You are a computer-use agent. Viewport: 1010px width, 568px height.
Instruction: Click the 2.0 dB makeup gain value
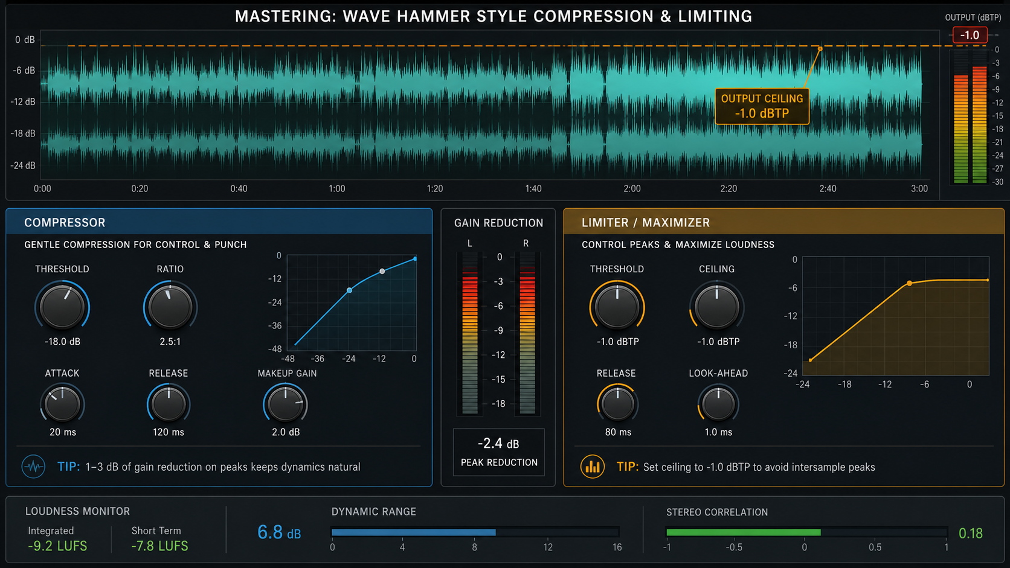click(286, 432)
